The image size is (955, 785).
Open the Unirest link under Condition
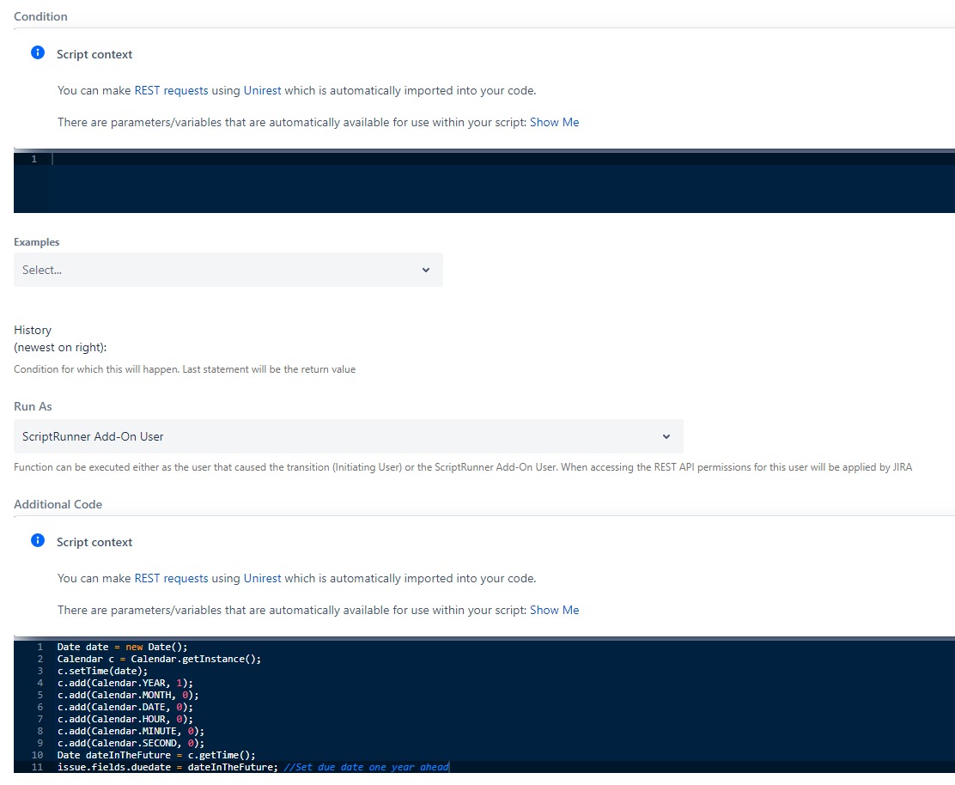(262, 90)
